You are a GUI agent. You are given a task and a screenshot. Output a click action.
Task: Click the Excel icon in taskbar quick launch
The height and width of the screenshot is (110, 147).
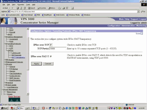(x=73, y=108)
